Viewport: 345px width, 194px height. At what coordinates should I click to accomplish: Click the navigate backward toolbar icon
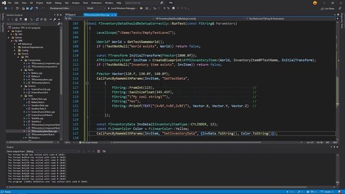(6, 9)
